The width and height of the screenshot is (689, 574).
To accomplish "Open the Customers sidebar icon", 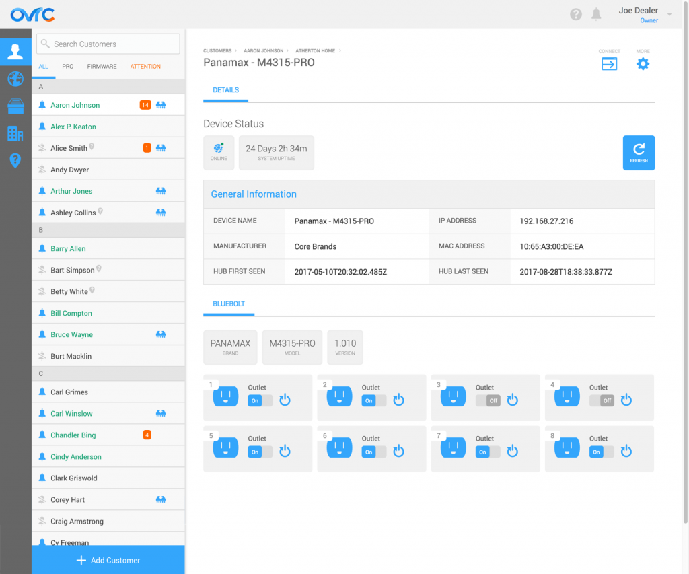I will [x=15, y=52].
